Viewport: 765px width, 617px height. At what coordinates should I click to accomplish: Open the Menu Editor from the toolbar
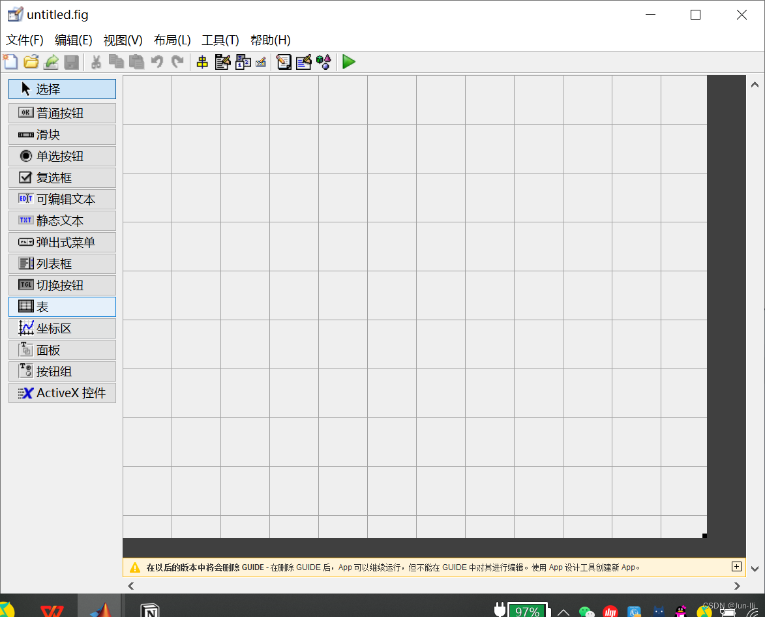tap(222, 61)
